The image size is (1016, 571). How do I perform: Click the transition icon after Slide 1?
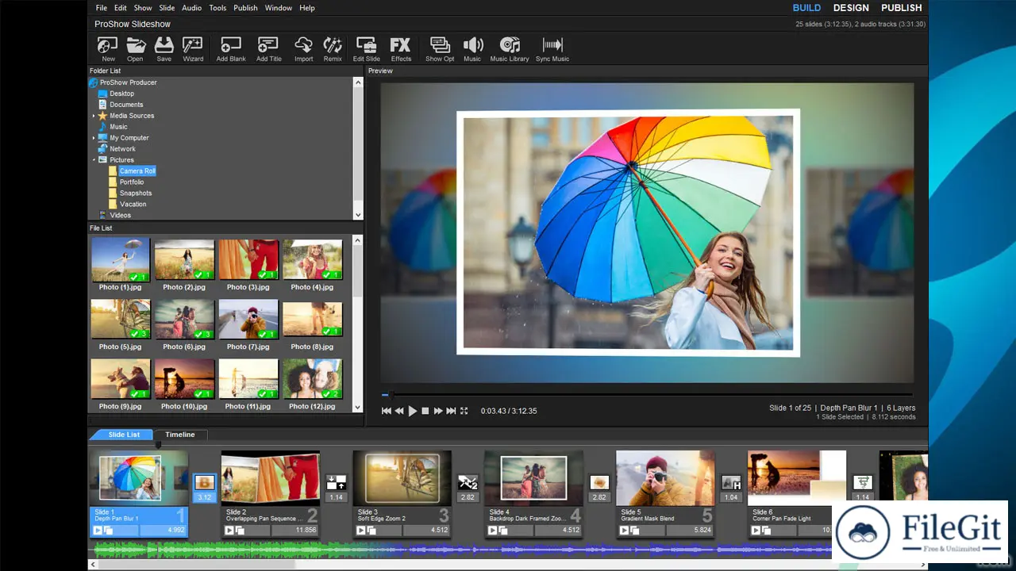(x=205, y=482)
